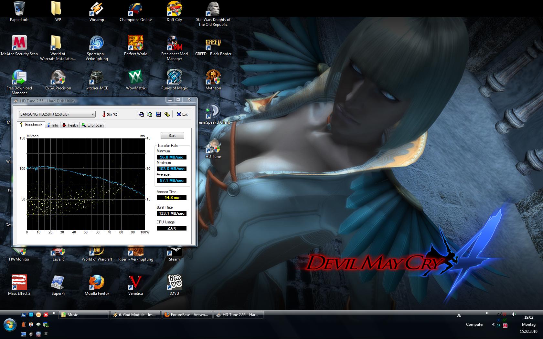The width and height of the screenshot is (543, 339).
Task: Exit HD Tune using the Exit button
Action: pos(182,114)
